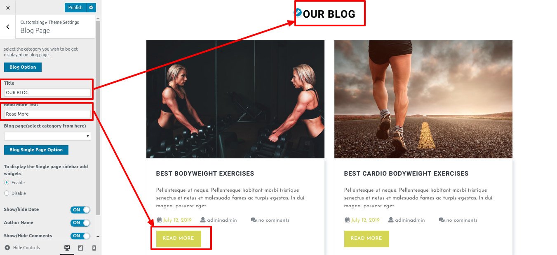Select the Enable radio button

click(x=7, y=183)
